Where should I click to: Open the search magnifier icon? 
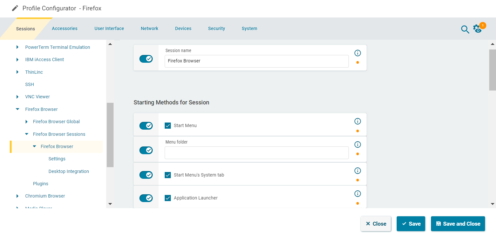465,29
